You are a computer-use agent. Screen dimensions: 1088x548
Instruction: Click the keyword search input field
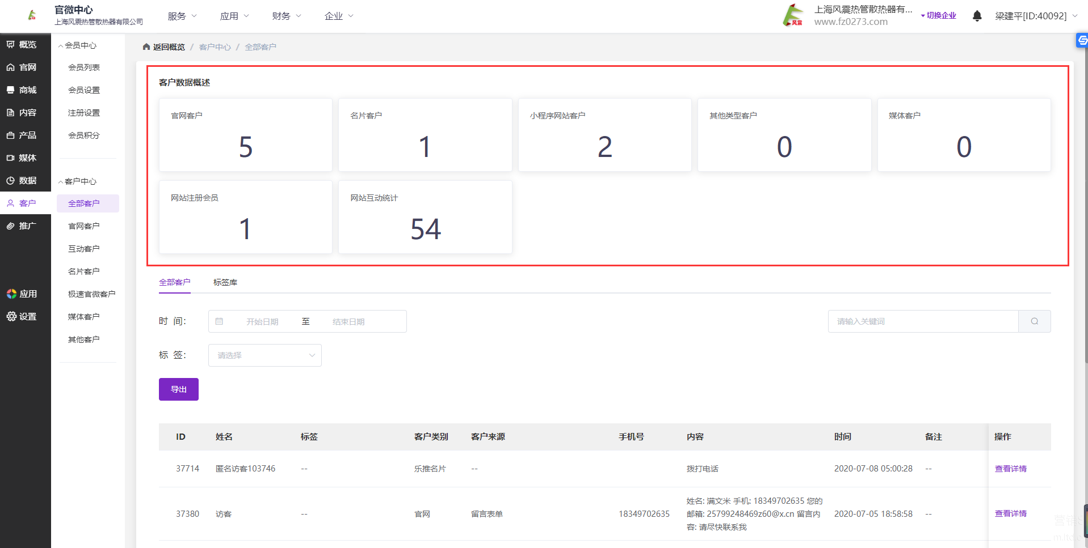click(x=922, y=321)
